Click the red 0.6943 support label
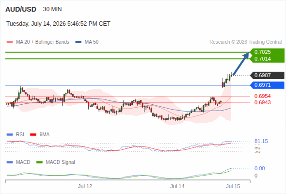286x194 pixels. click(262, 102)
